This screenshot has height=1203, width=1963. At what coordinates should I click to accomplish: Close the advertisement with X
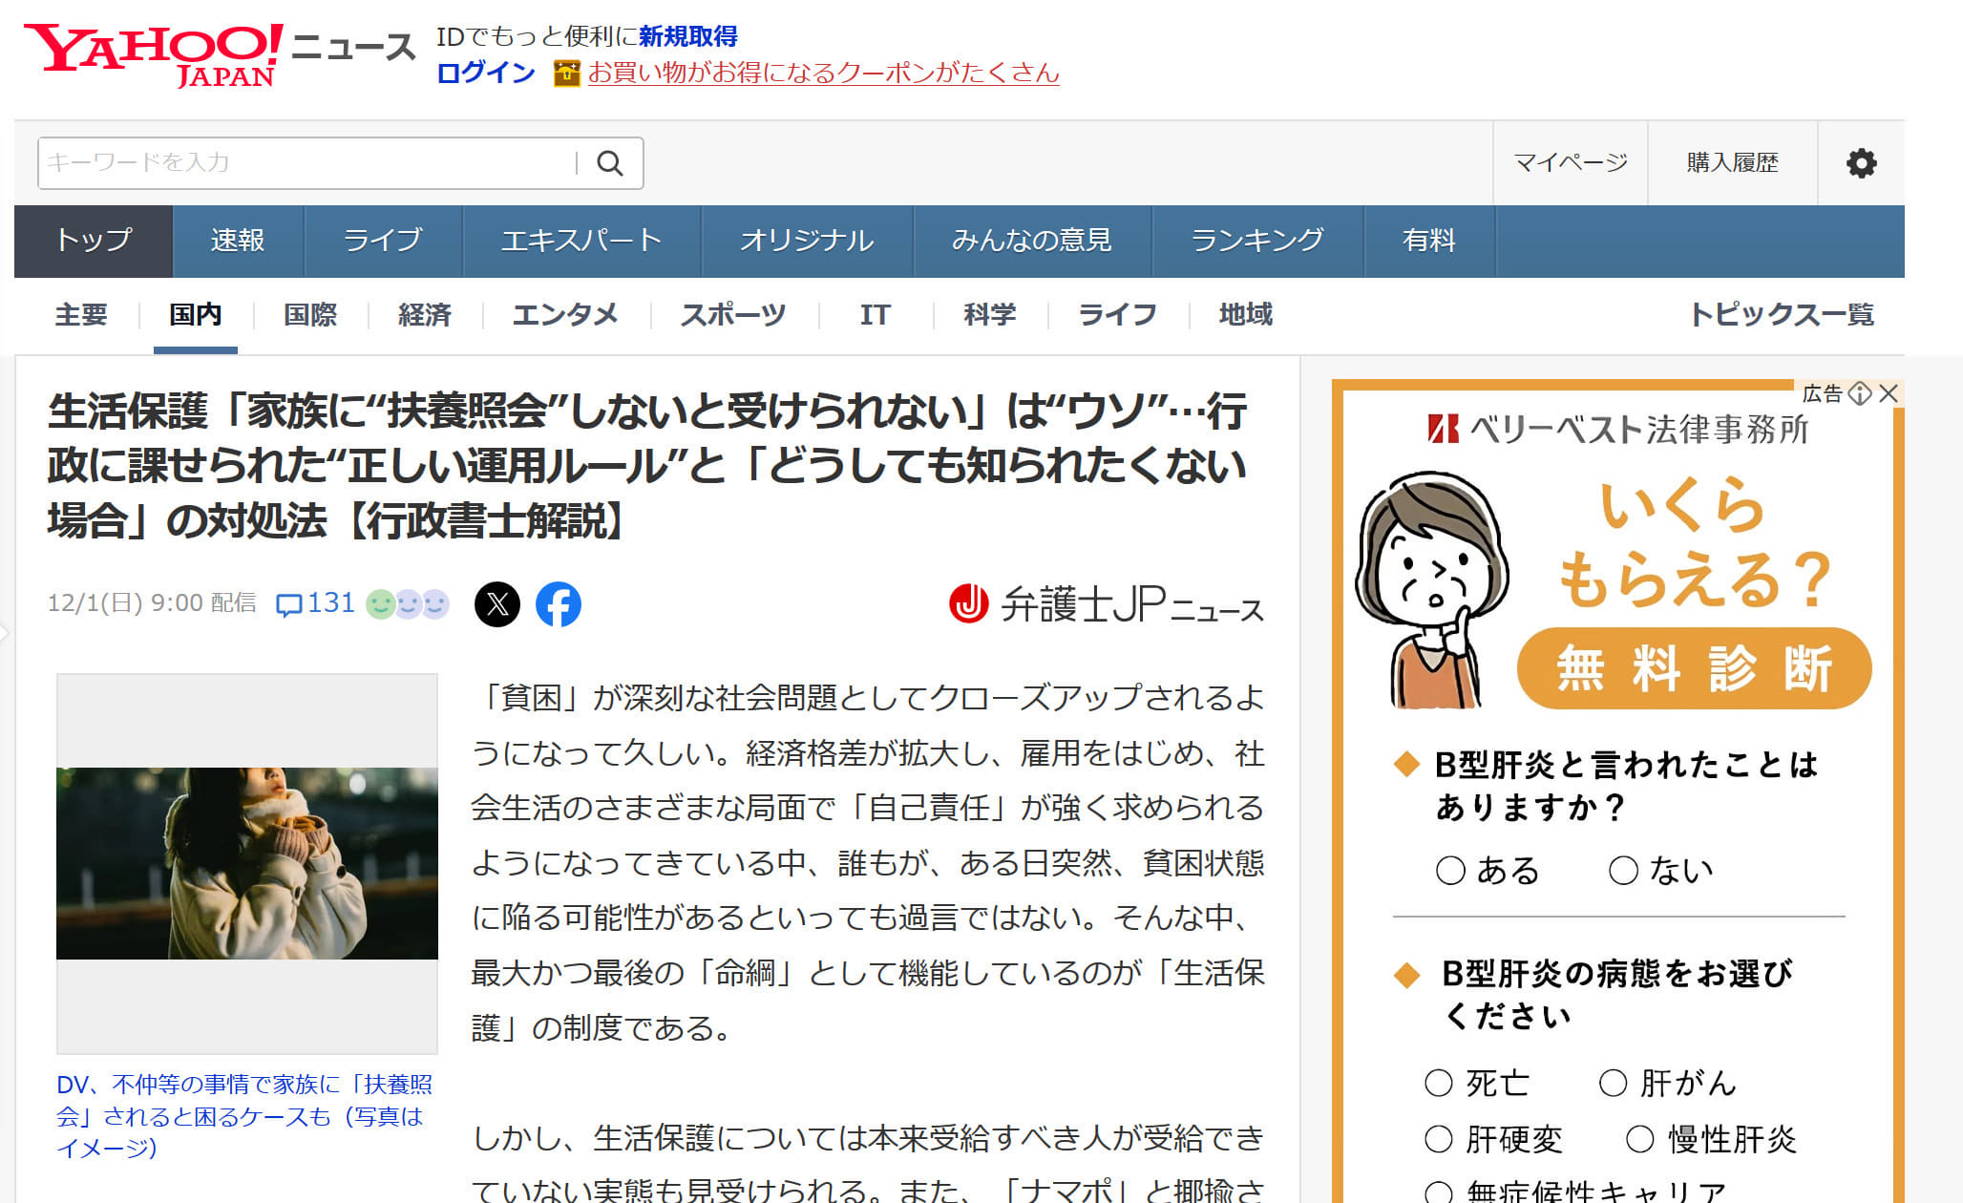[x=1888, y=393]
